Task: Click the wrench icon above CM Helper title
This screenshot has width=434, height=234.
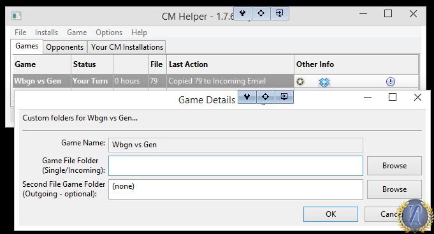Action: pos(243,13)
